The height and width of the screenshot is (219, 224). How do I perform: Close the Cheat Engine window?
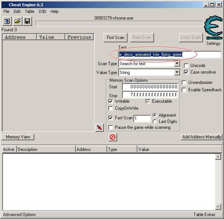219,5
